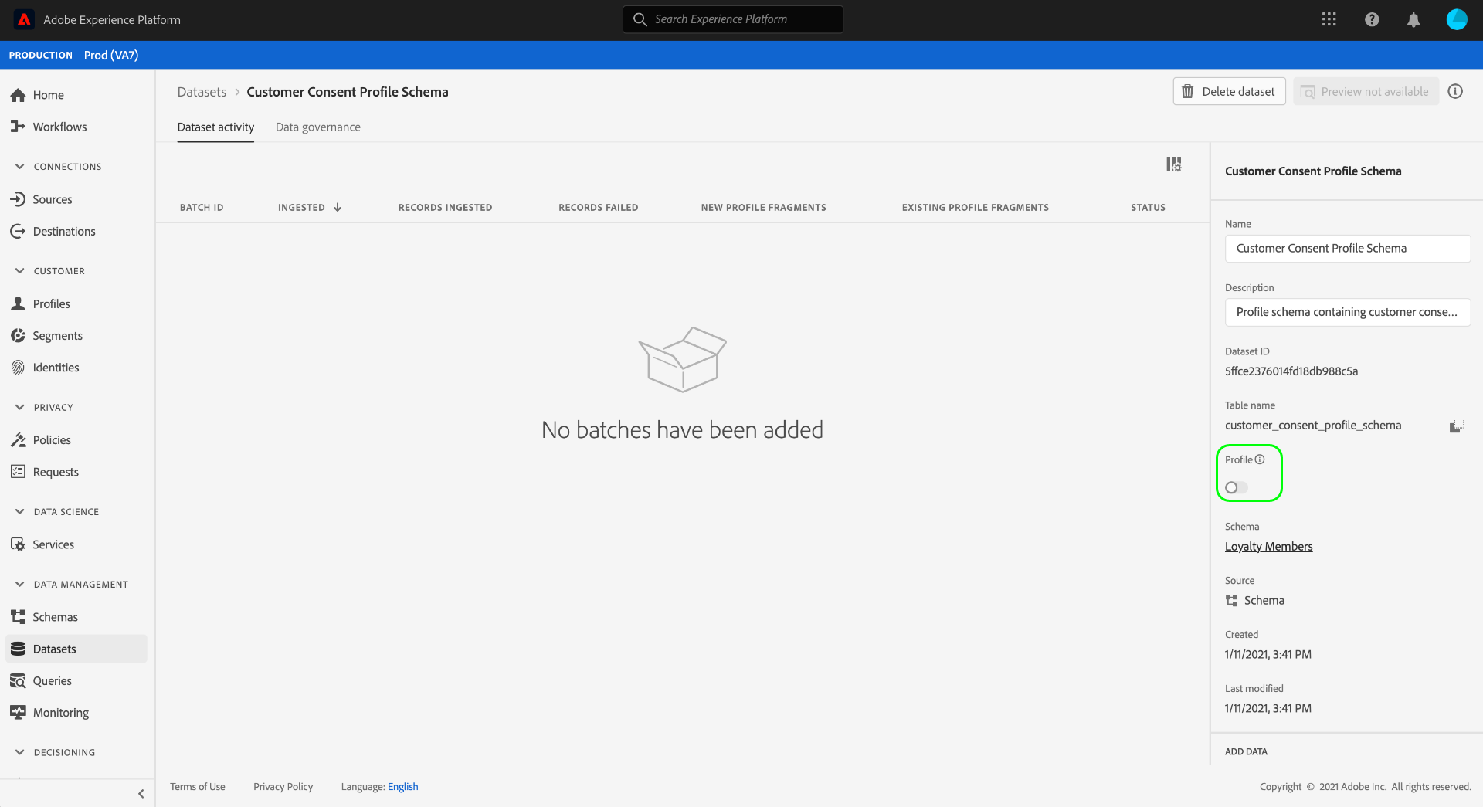Click the info icon beside Preview button
Viewport: 1483px width, 807px height.
tap(1455, 91)
